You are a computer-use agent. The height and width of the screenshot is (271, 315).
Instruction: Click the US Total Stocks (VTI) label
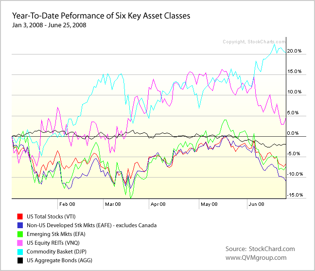(x=52, y=217)
